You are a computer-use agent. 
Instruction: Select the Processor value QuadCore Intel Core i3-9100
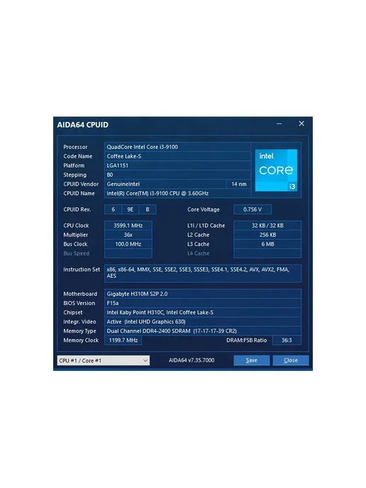pyautogui.click(x=177, y=147)
